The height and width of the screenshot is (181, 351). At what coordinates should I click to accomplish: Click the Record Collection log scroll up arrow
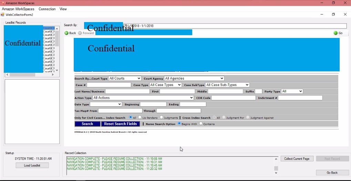click(276, 159)
